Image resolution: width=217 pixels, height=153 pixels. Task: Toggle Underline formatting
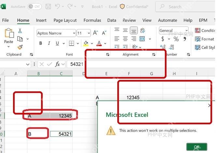point(57,43)
